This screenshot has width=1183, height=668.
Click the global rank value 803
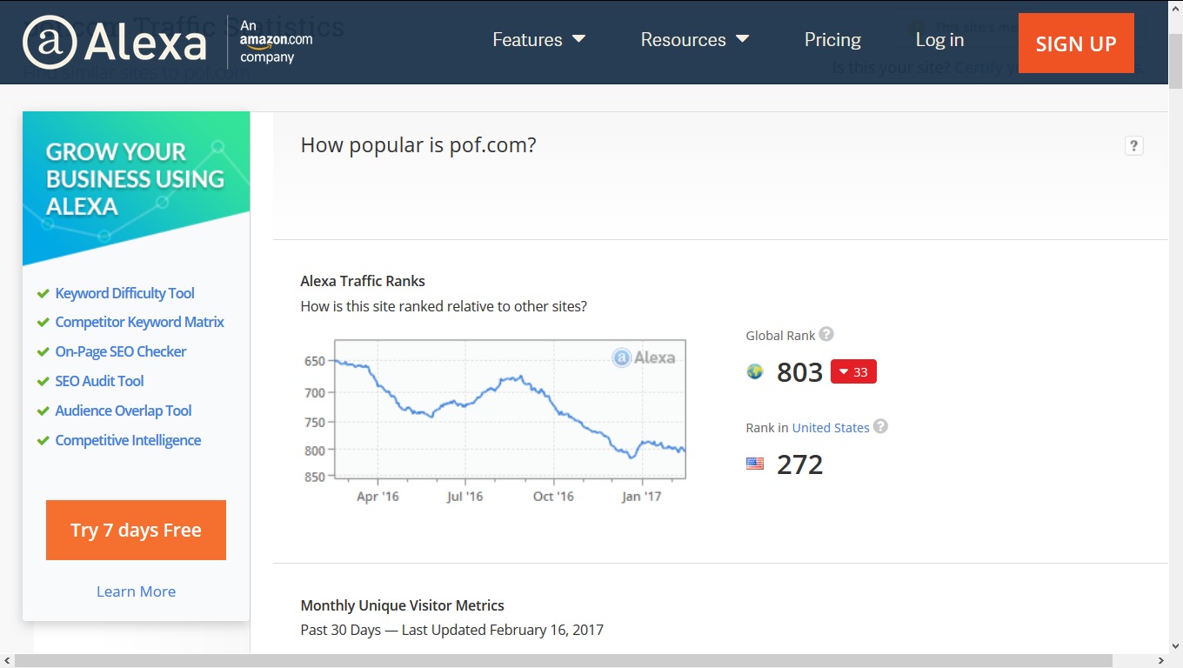(799, 372)
